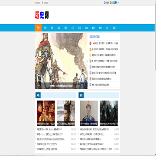Click the red Weibo share icon
Screen dimensions: 156x156
(112, 3)
